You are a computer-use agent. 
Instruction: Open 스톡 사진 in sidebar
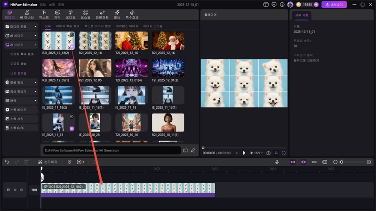[x=21, y=119]
